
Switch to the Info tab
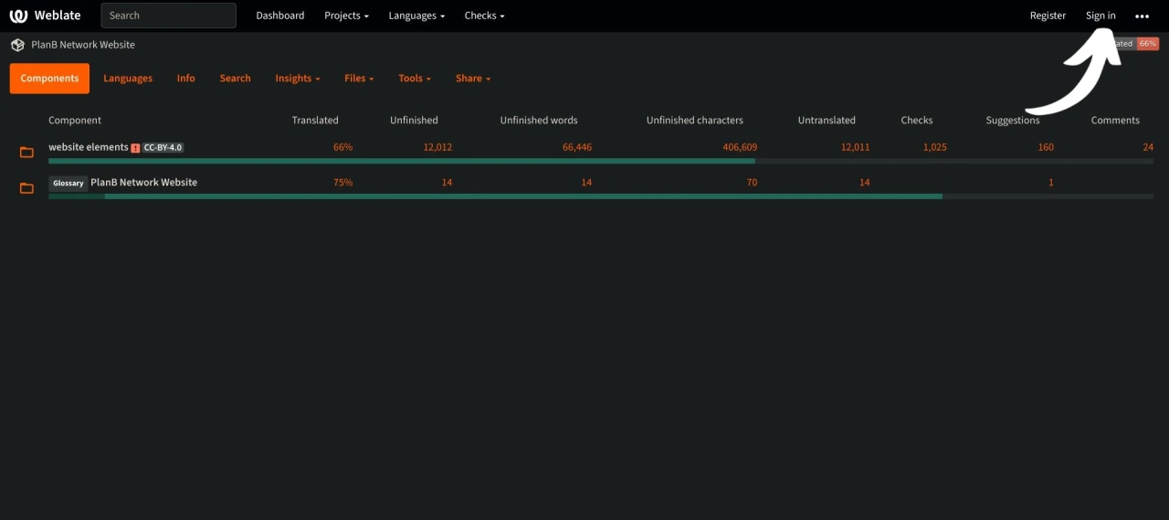(x=186, y=79)
